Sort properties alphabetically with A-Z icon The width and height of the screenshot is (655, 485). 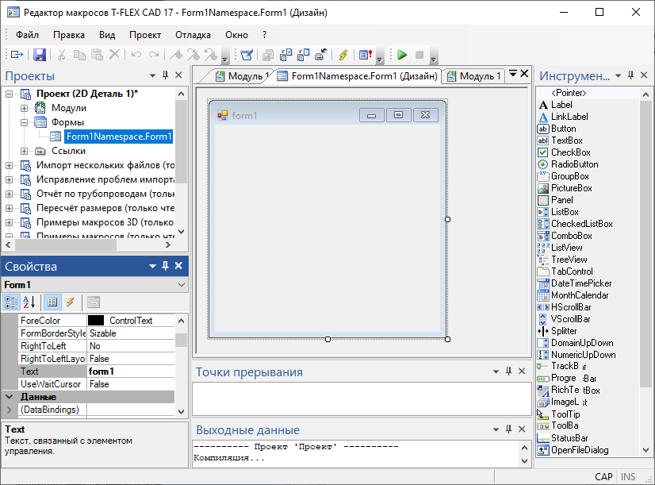29,302
